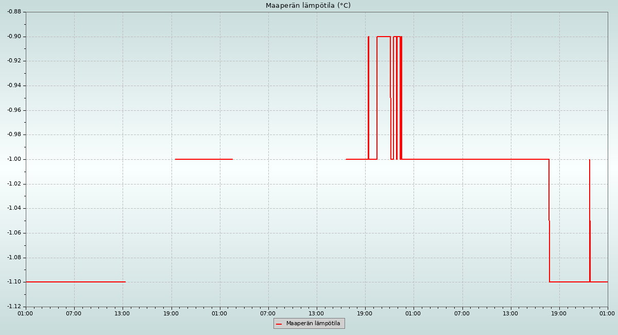Click the -0.88 y-axis label at top
Image resolution: width=618 pixels, height=335 pixels.
(x=13, y=12)
